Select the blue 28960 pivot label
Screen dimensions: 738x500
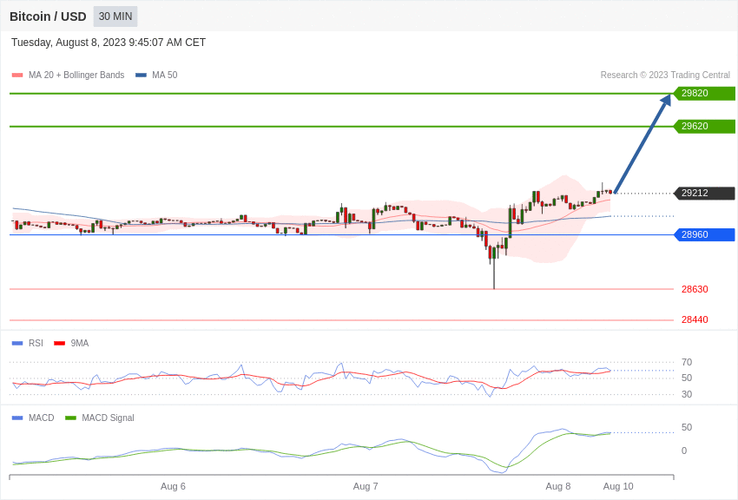704,234
